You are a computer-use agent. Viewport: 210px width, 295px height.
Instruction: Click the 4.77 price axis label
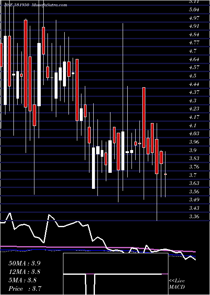(x=194, y=42)
